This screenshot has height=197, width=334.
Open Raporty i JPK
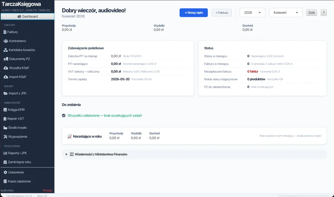(18, 153)
